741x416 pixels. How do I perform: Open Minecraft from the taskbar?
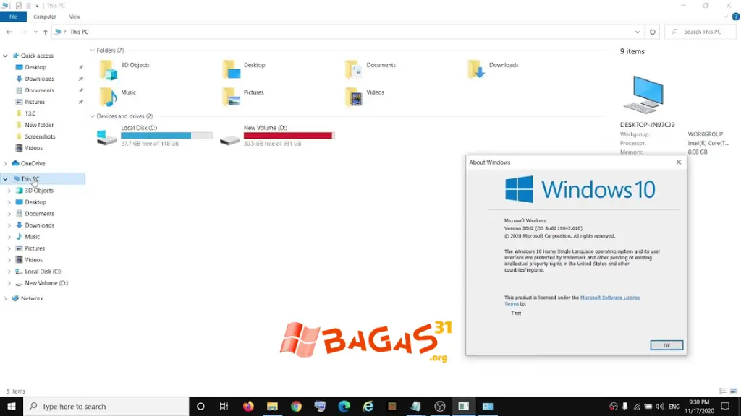point(391,405)
